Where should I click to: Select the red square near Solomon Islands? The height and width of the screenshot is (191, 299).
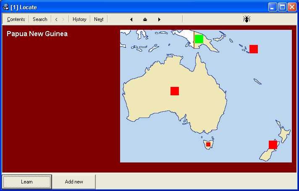point(254,49)
